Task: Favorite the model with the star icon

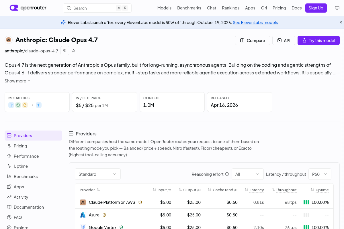Action: tap(73, 51)
